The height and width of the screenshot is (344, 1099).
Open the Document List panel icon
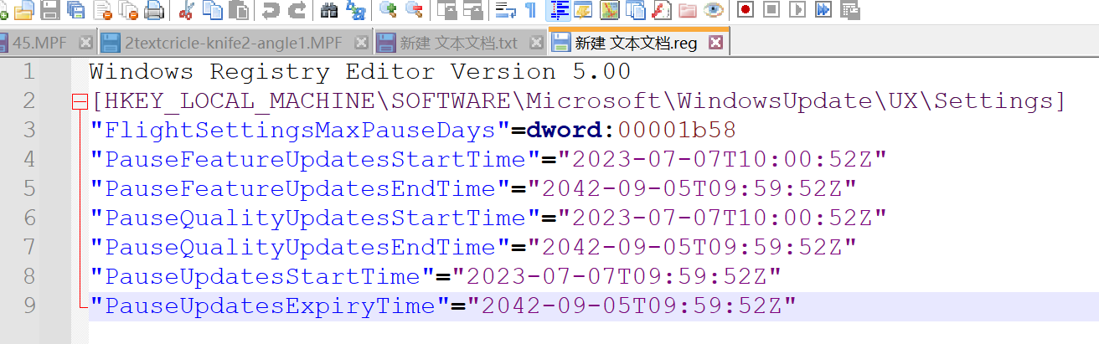(x=636, y=10)
